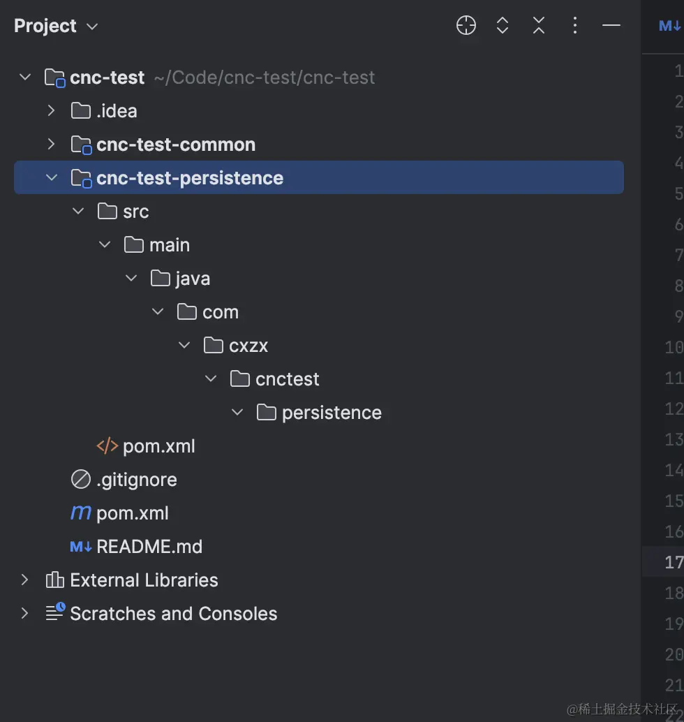The image size is (684, 722).
Task: Collapse the cnc-test-persistence module
Action: pyautogui.click(x=51, y=177)
